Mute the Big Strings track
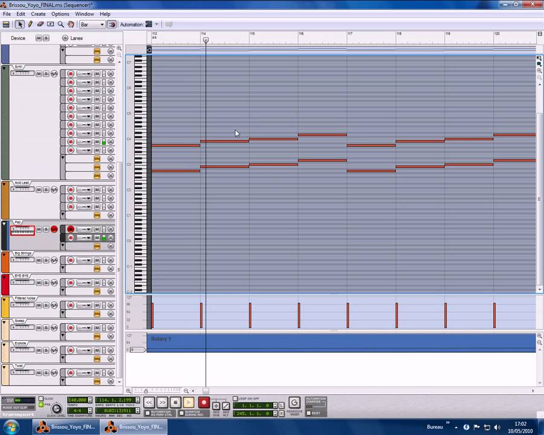This screenshot has width=544, height=435. [x=39, y=260]
